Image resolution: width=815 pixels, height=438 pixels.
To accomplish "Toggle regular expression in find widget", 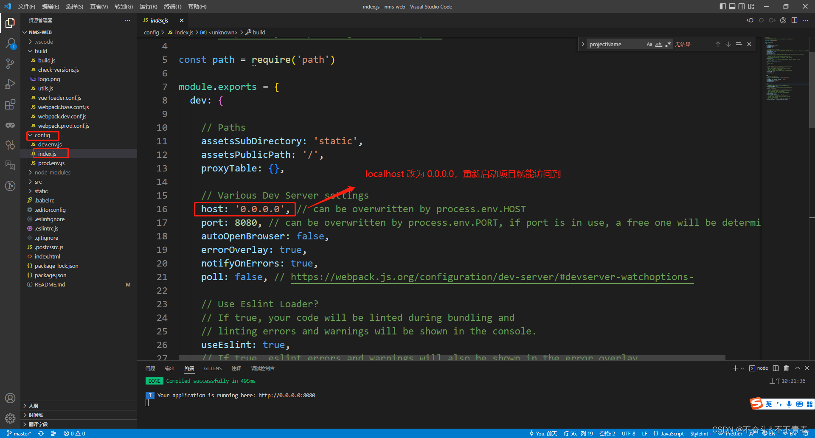I will click(668, 44).
